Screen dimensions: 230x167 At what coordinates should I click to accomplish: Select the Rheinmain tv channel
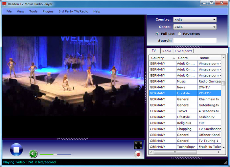tap(185, 99)
